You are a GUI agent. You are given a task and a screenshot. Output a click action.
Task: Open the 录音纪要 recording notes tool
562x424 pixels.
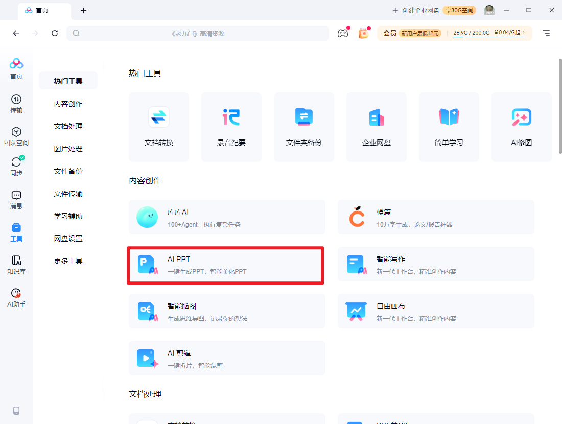click(231, 127)
